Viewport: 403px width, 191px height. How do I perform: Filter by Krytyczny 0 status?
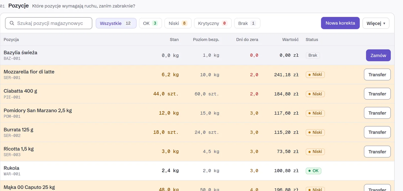[213, 23]
